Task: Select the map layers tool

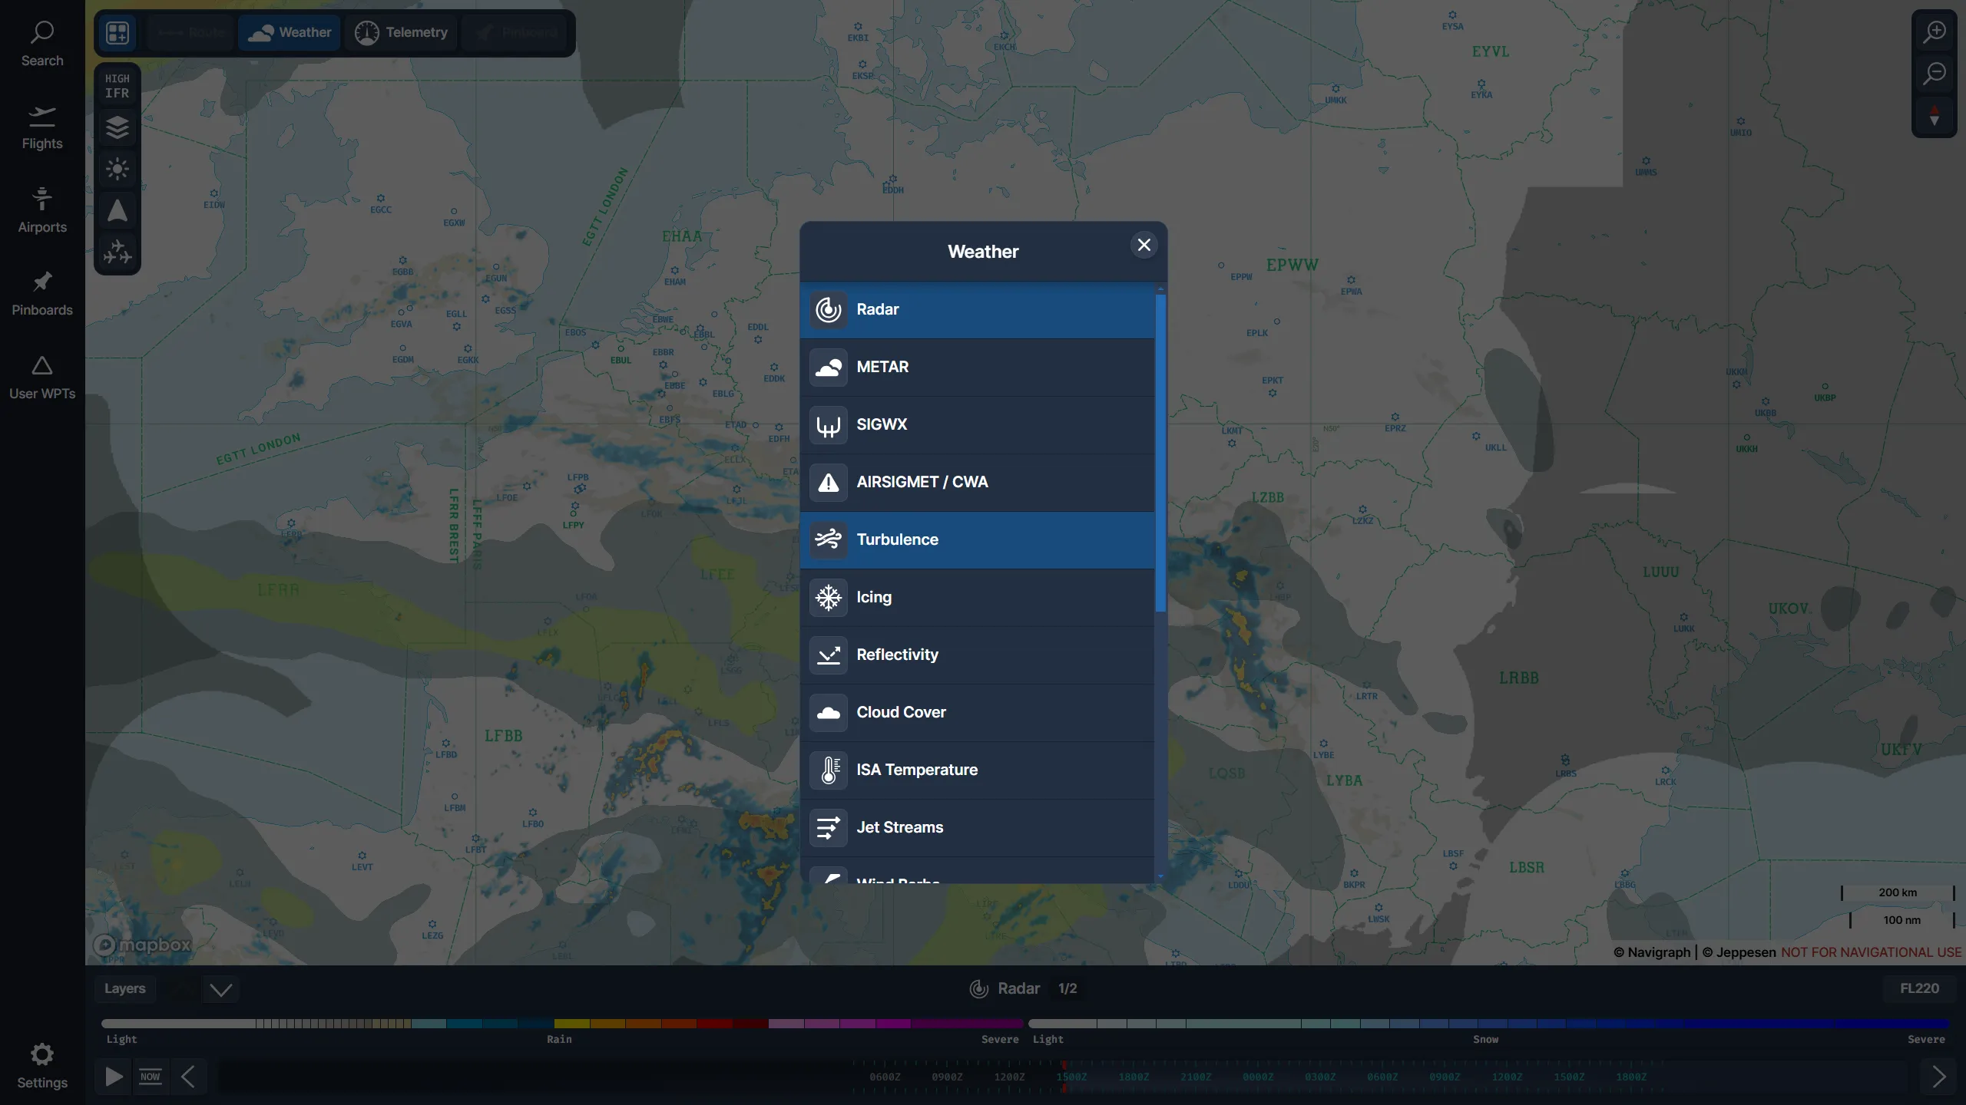Action: point(117,127)
